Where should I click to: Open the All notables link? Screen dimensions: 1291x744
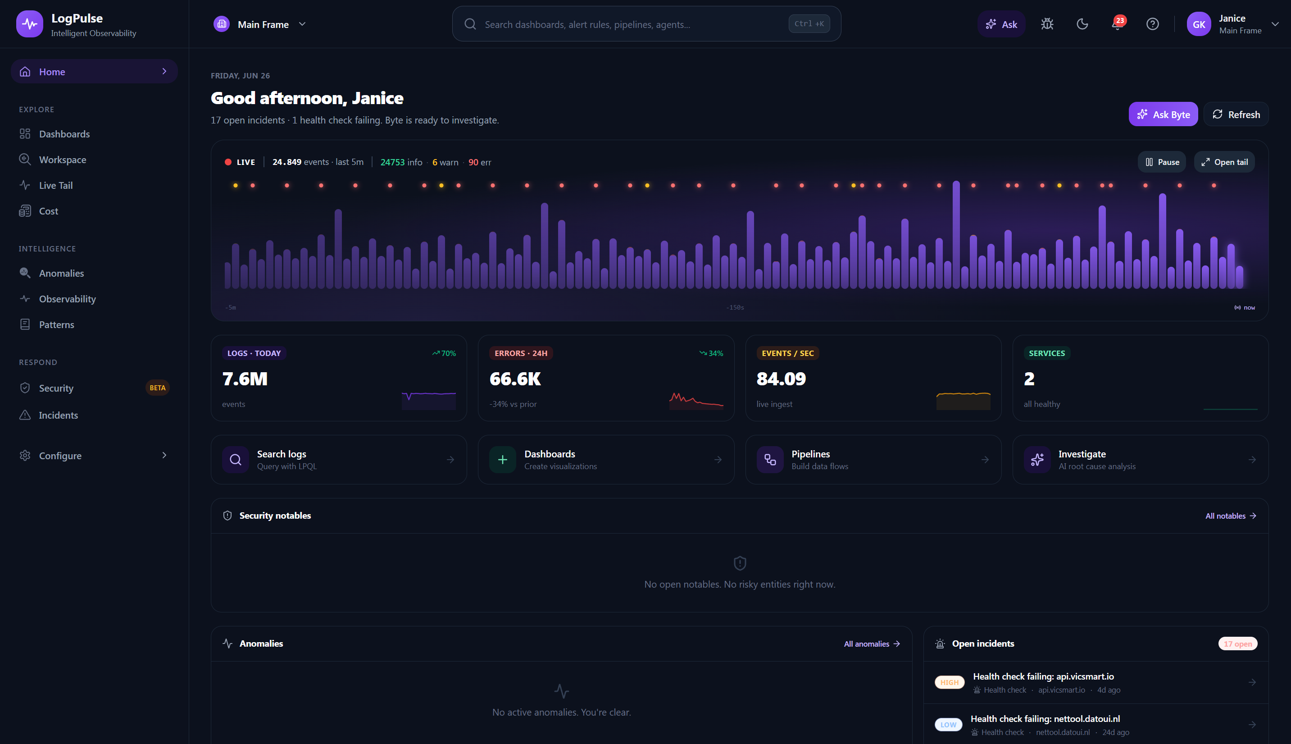coord(1231,516)
